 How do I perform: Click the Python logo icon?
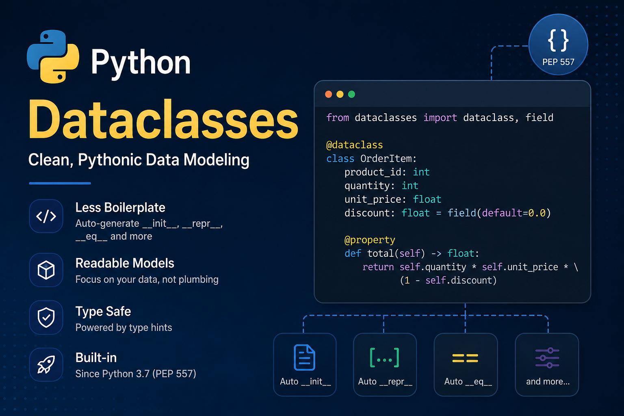click(53, 56)
